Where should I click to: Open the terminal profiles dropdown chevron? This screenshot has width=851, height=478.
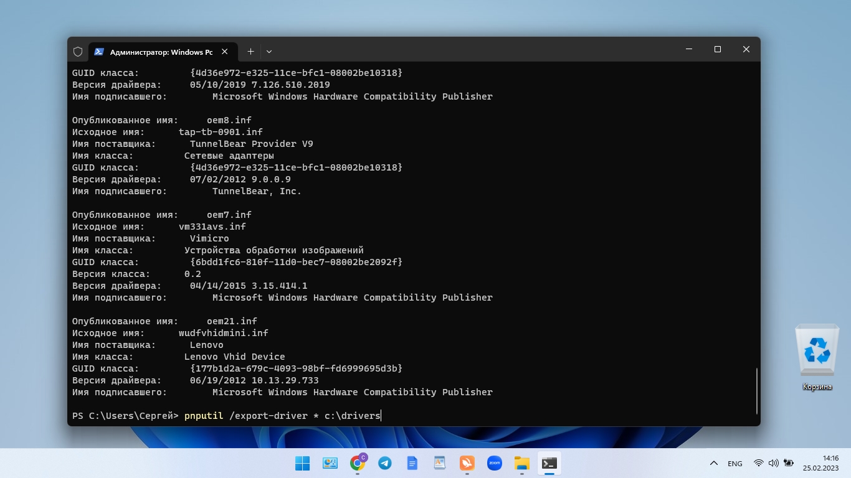[x=269, y=52]
